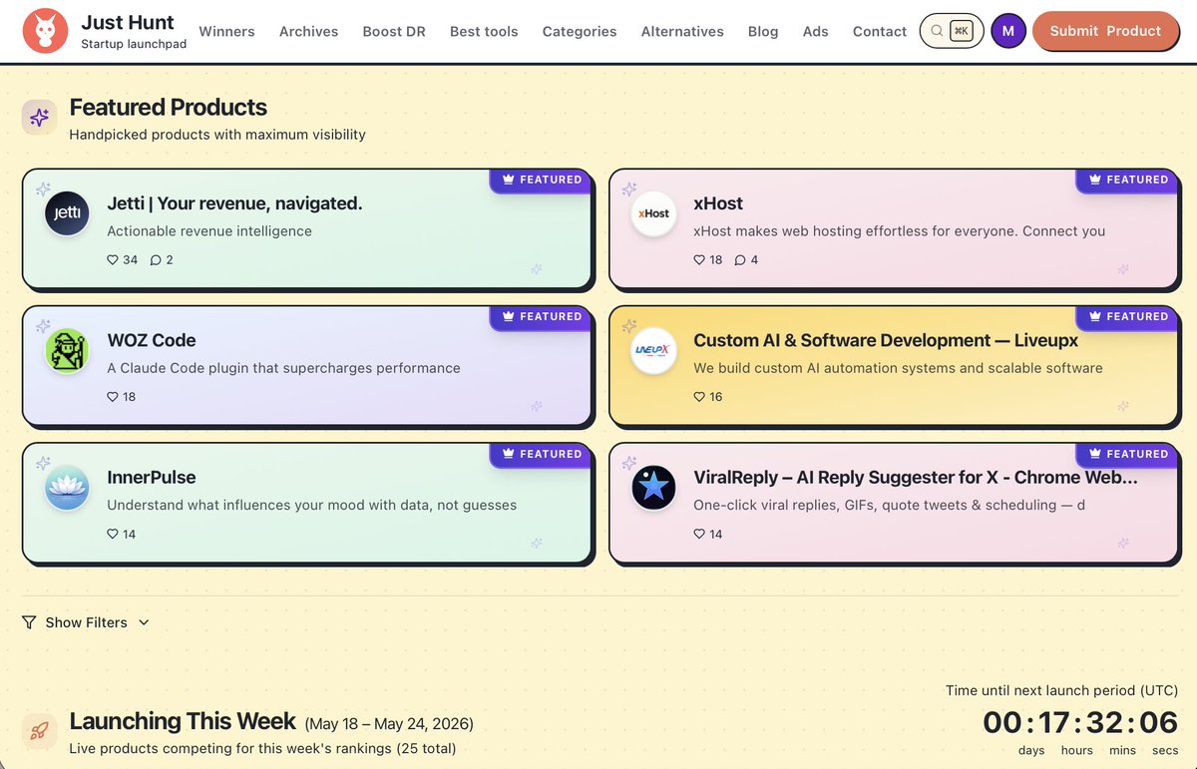Click the crown FEATURED badge on xHost
This screenshot has width=1197, height=769.
[x=1128, y=180]
